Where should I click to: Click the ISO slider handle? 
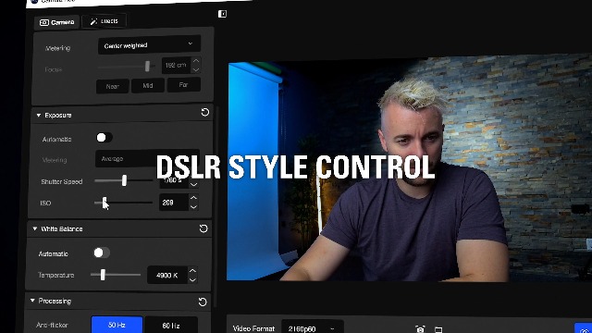(105, 203)
